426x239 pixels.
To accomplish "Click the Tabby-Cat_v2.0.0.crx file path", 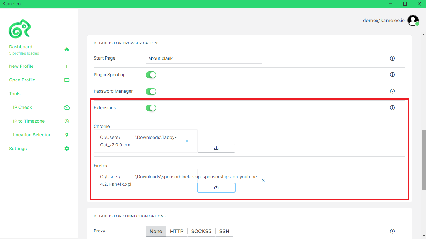I will coord(138,141).
